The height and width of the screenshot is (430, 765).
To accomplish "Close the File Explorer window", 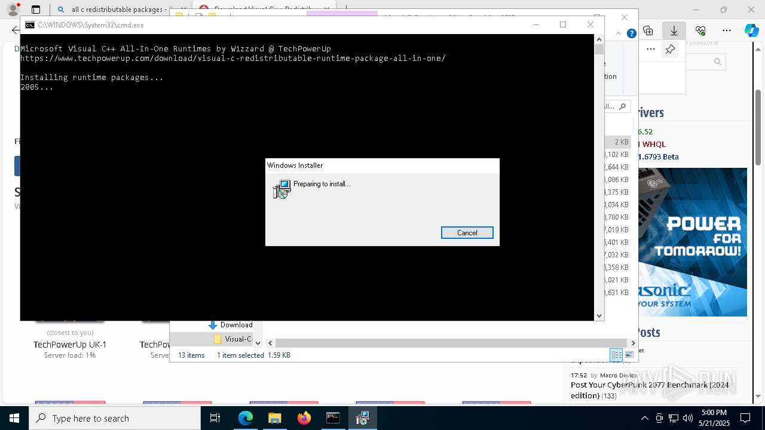I will point(625,17).
